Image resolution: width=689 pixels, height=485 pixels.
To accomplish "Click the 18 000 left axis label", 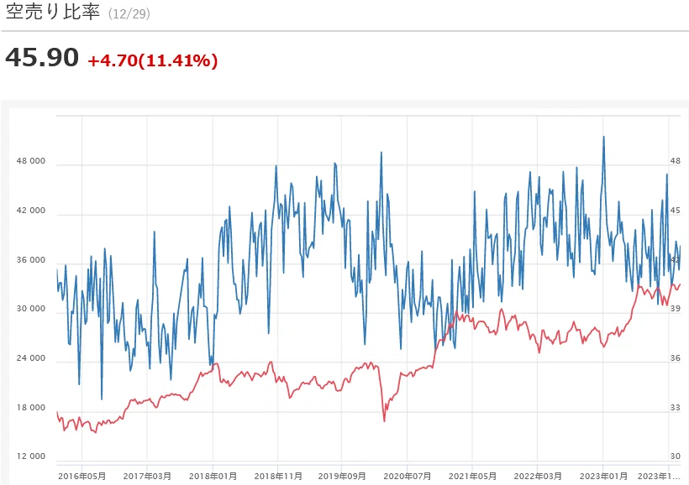I will click(31, 408).
